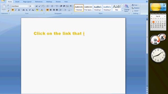Switch to the Mailings tab
Screen dimensions: 168x94
[49, 2]
